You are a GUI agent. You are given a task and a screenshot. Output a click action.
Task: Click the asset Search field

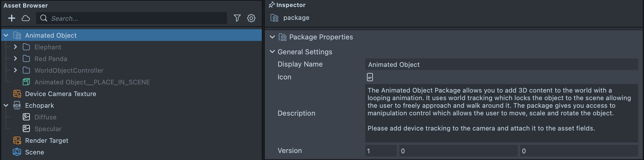(x=137, y=18)
